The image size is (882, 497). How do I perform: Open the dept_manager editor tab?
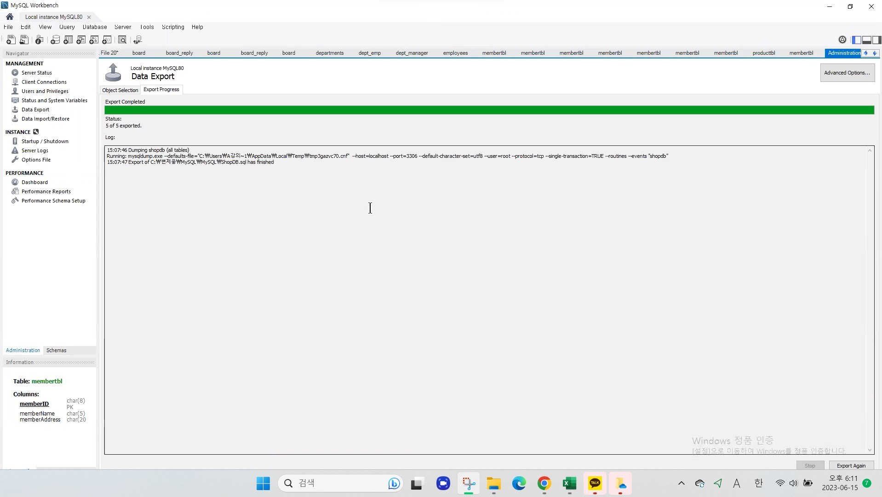point(412,53)
